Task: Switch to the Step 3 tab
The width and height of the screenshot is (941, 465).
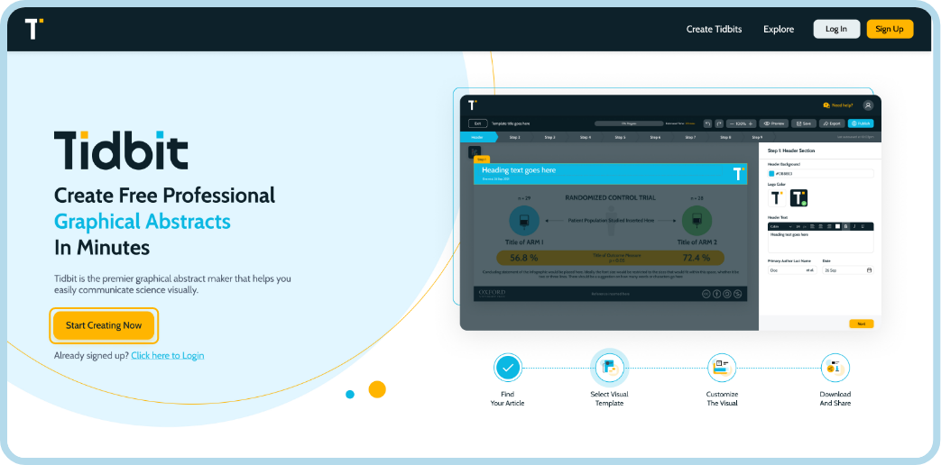Action: tap(549, 137)
